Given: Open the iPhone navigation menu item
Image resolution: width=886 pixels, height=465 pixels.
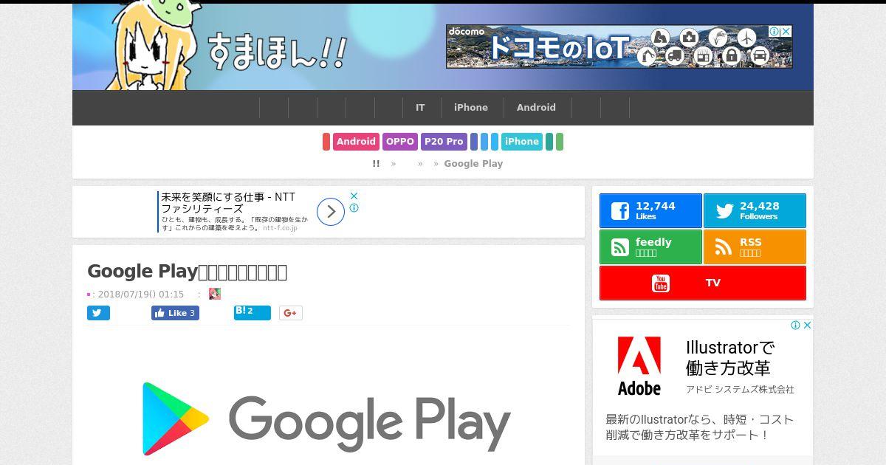Looking at the screenshot, I should coord(471,108).
